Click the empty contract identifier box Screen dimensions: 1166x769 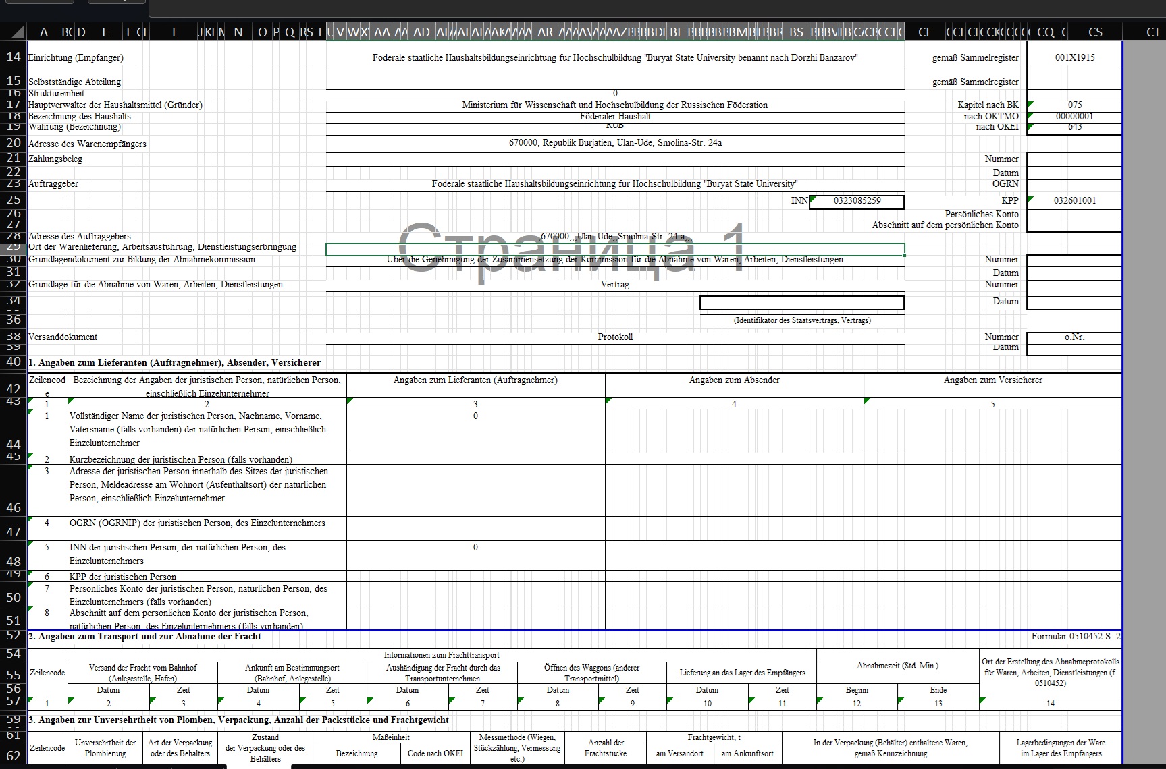802,303
